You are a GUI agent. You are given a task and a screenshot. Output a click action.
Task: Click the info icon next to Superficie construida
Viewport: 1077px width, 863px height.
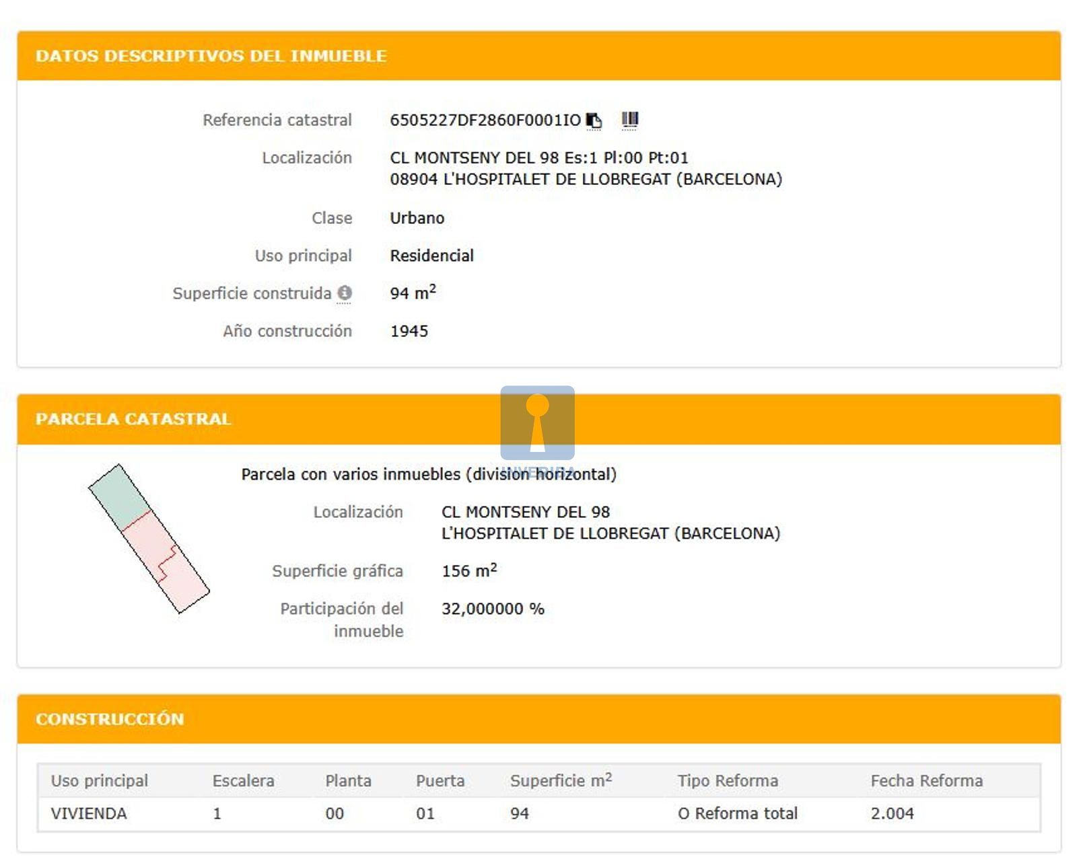(344, 293)
